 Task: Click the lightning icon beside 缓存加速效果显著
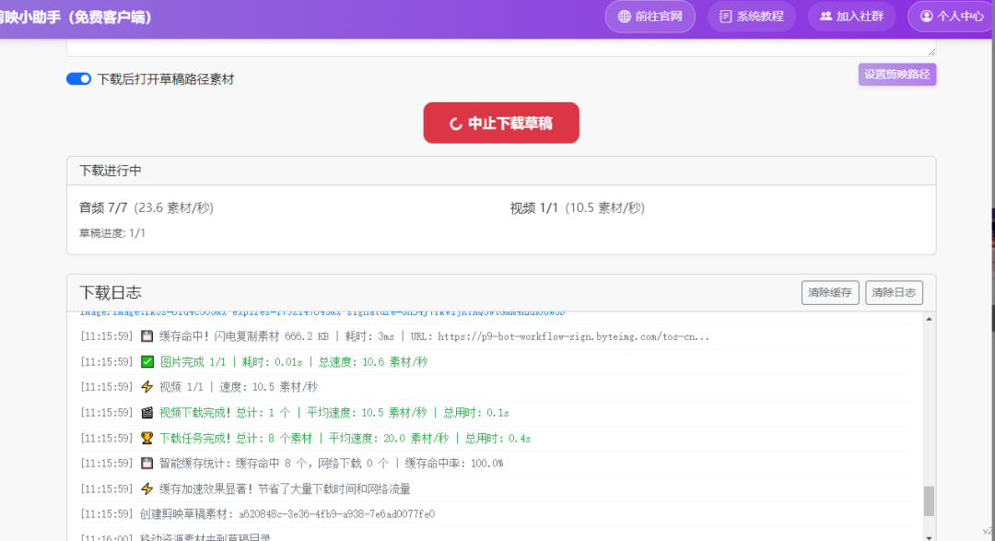[x=147, y=488]
